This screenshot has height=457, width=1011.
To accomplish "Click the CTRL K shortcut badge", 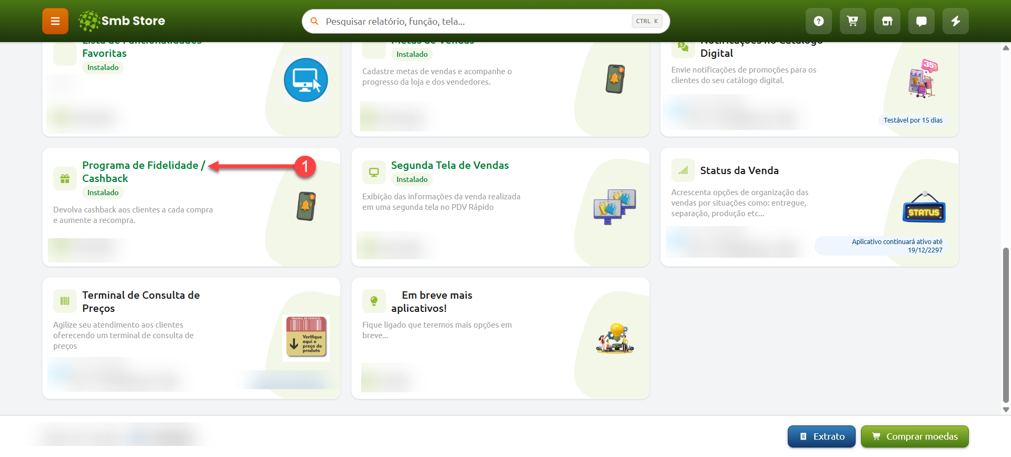I will pyautogui.click(x=647, y=21).
